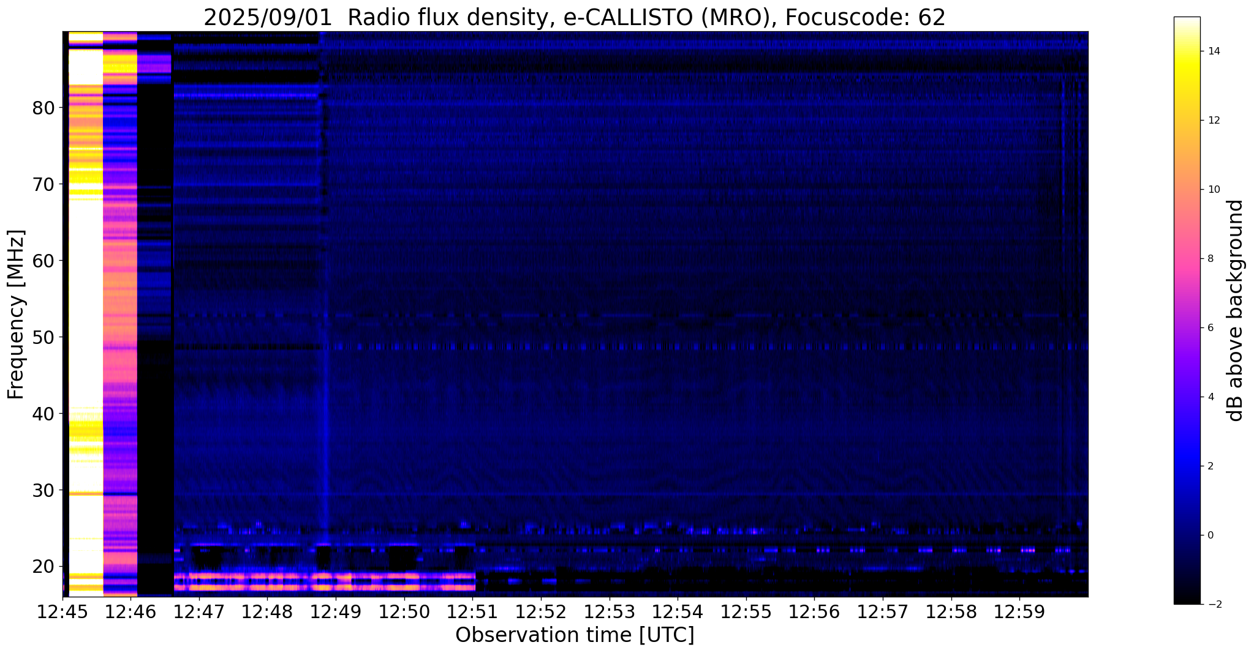Click the colorbar tick label 12
Screen dimensions: 1254x653
(x=1213, y=121)
